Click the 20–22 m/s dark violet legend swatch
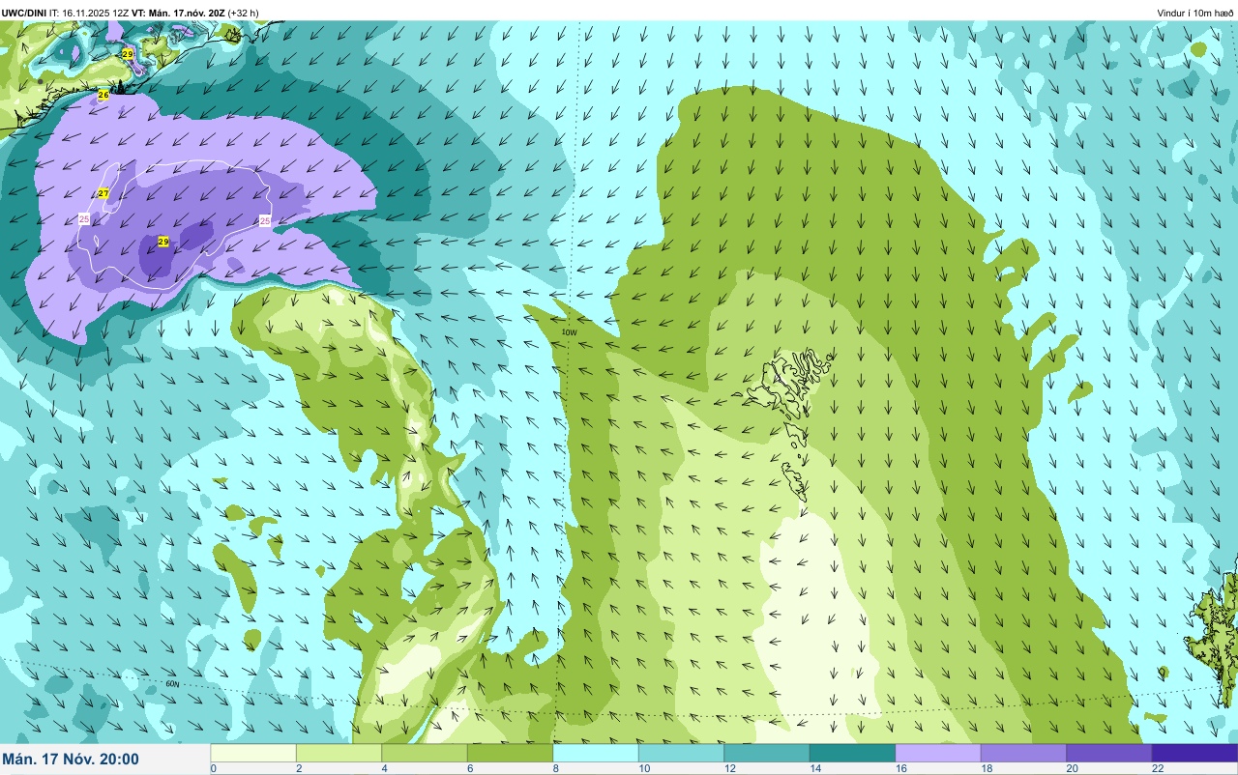This screenshot has width=1238, height=775. 1109,753
